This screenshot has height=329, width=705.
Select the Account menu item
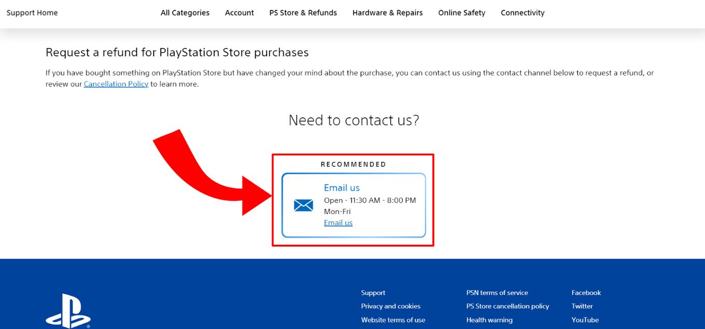239,12
